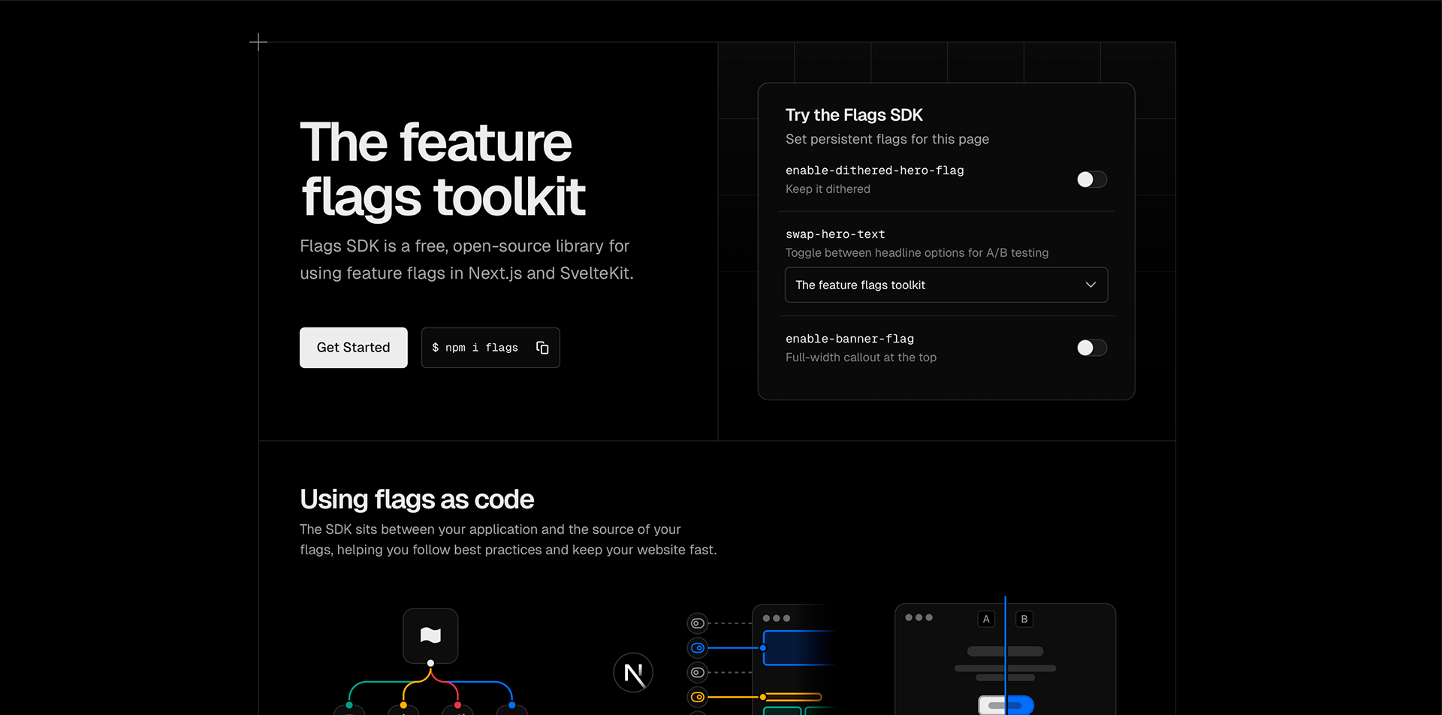
Task: Click 'Full-width callout at the top' text
Action: (861, 357)
